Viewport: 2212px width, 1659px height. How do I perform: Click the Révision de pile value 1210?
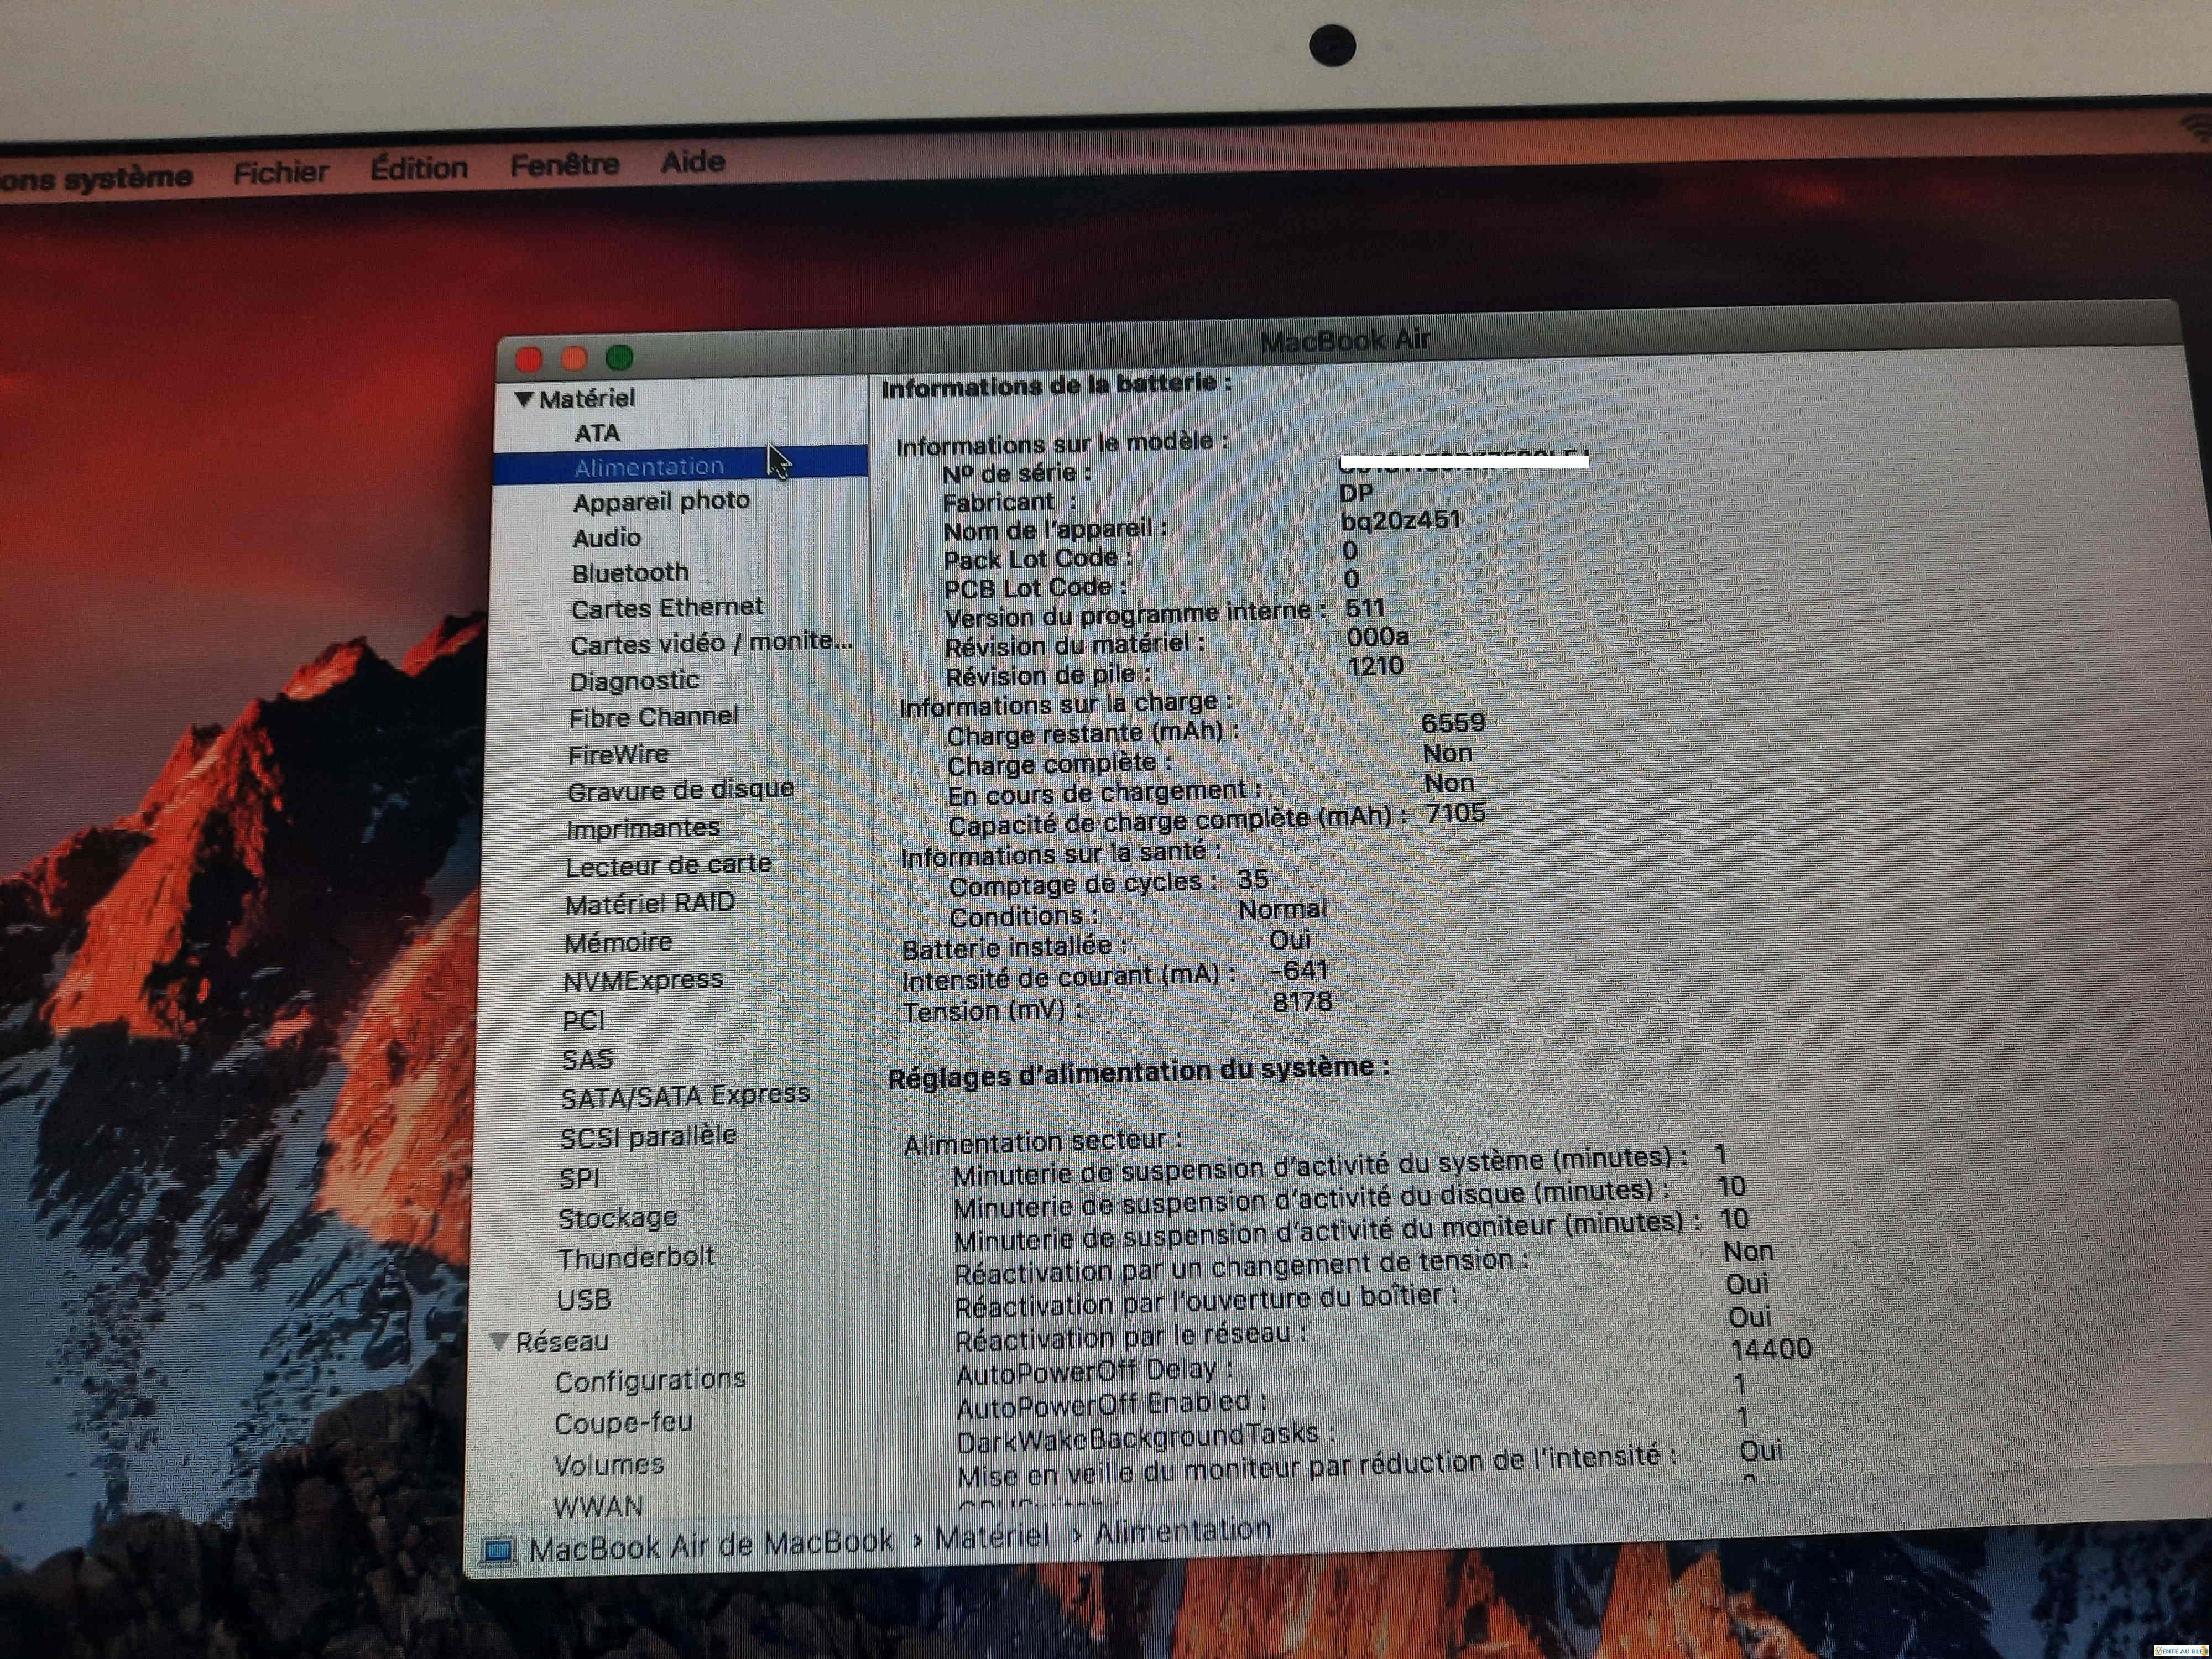tap(1375, 667)
